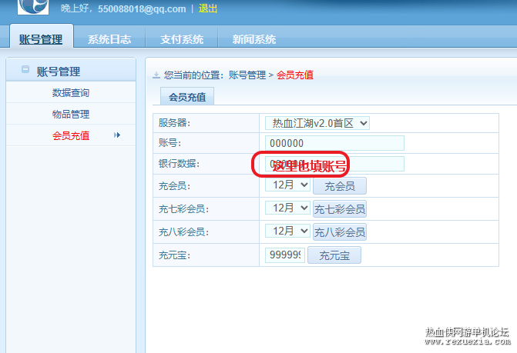Focus the 账号 input field
517x353 pixels.
click(334, 143)
